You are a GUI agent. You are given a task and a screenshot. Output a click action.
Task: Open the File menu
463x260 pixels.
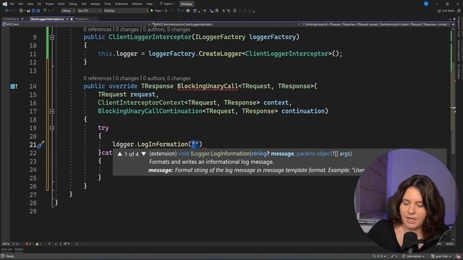(12, 4)
